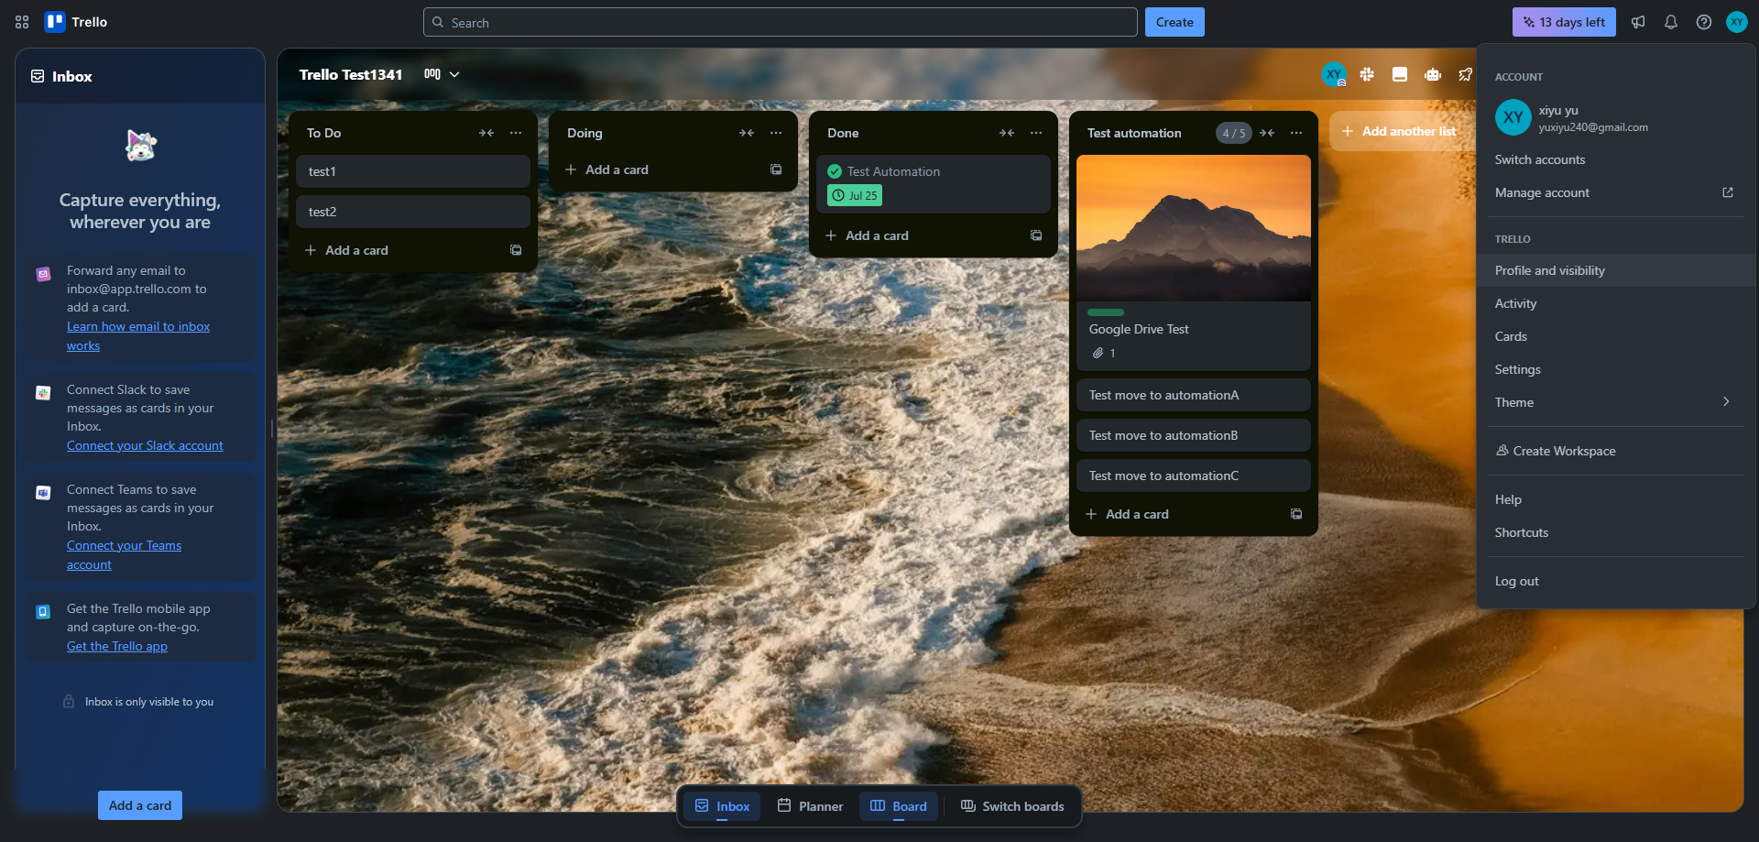Click the 4 / 5 card limit badge
Viewport: 1759px width, 842px height.
point(1234,133)
